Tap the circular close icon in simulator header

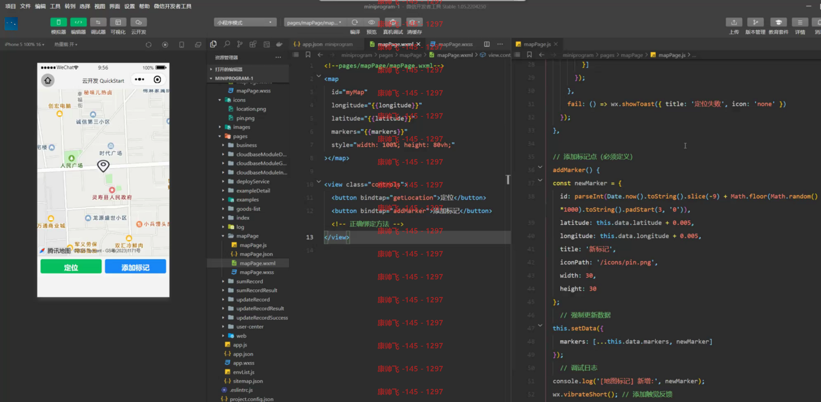pyautogui.click(x=157, y=80)
